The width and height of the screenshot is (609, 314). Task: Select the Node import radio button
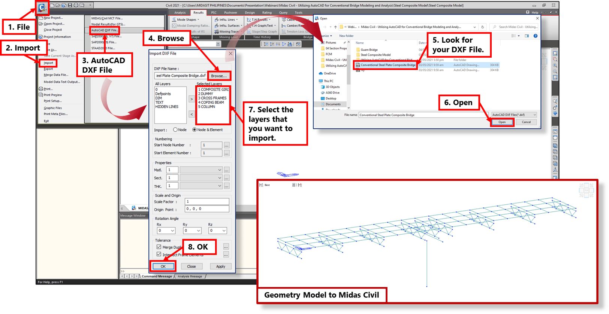click(x=175, y=130)
